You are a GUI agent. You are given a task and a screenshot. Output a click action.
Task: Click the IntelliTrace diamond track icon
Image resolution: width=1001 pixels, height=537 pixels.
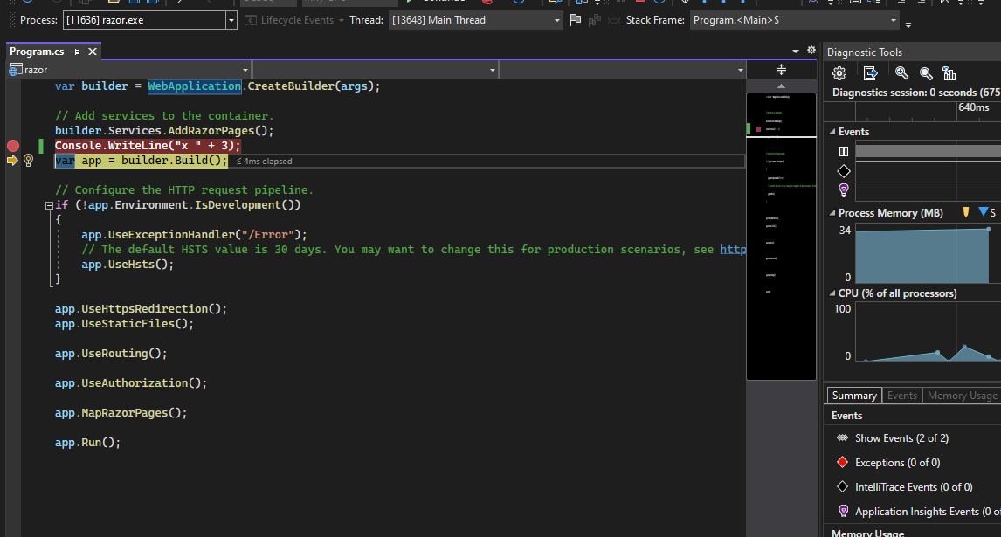[x=843, y=171]
